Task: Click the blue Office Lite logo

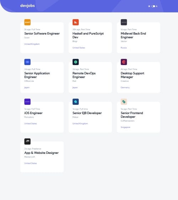Action: pos(27,62)
